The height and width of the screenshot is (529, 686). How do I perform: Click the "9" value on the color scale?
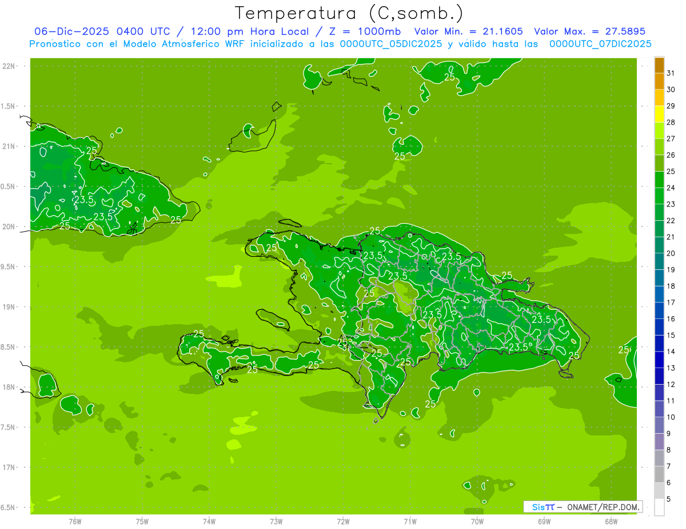(x=669, y=434)
